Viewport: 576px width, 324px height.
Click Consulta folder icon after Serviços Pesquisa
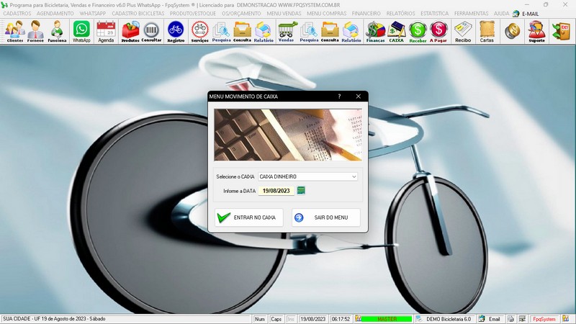pyautogui.click(x=242, y=31)
